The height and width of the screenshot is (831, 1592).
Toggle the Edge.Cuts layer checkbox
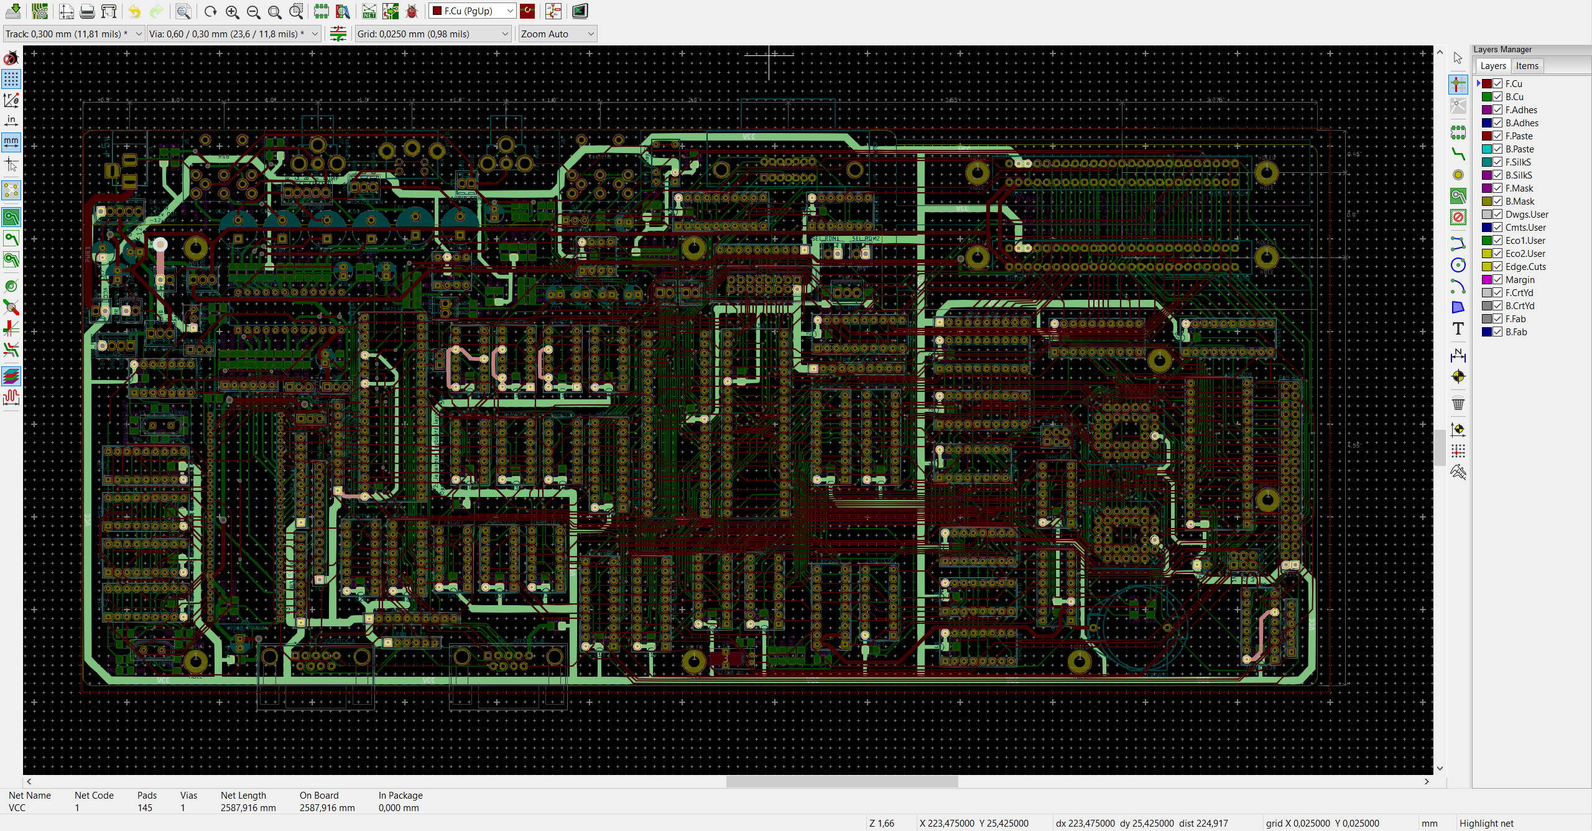(1498, 267)
